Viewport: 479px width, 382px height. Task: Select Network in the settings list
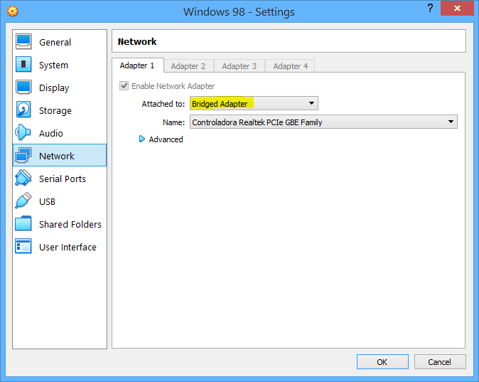coord(60,155)
